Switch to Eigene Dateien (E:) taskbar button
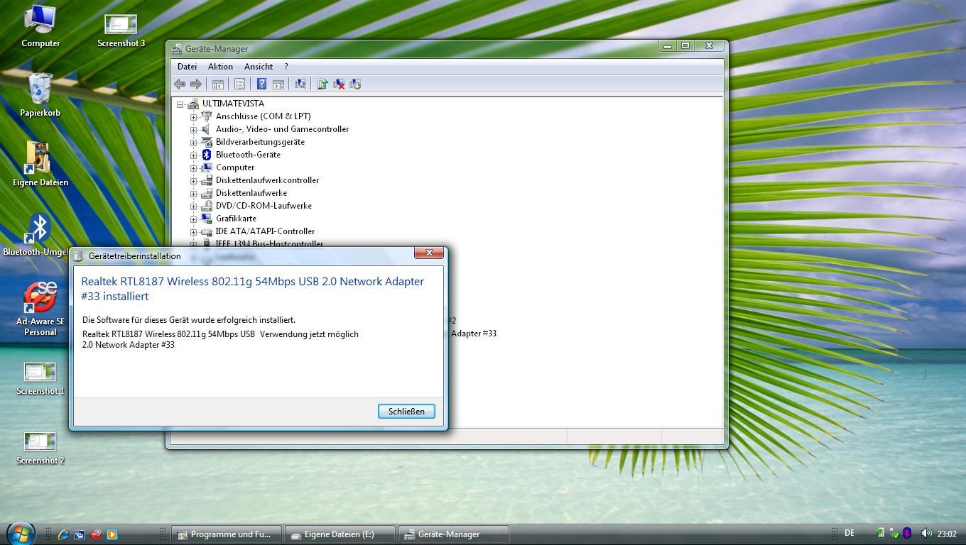Viewport: 966px width, 545px height. coord(340,534)
